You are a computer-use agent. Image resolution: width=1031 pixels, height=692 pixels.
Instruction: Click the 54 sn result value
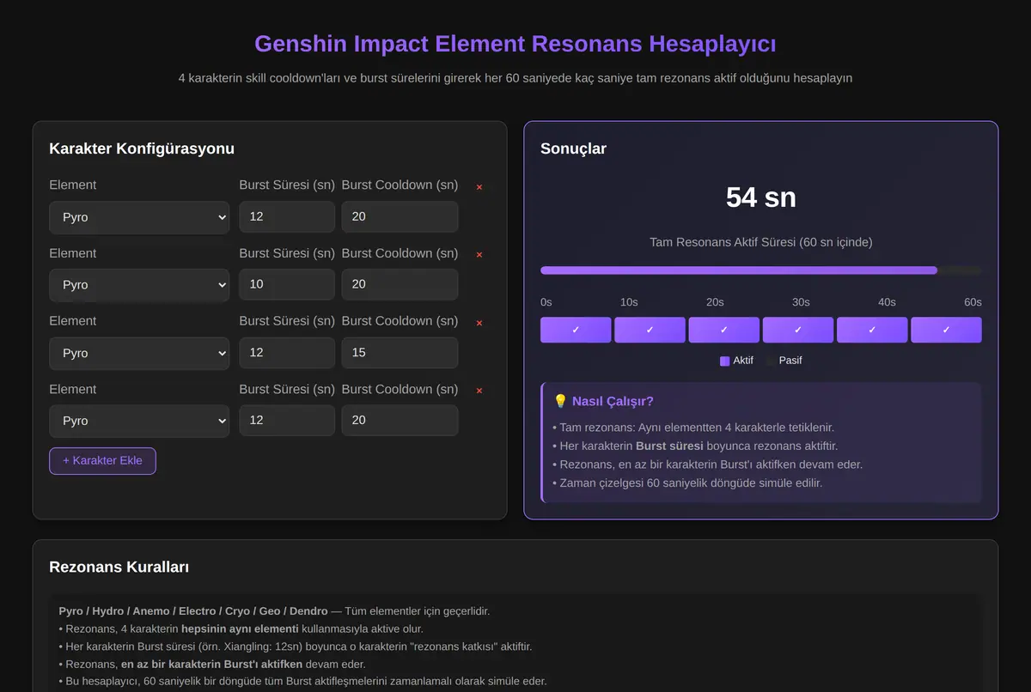pos(761,197)
